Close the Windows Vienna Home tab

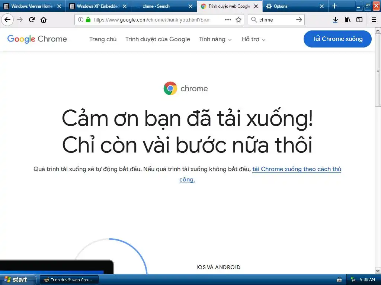click(x=59, y=6)
